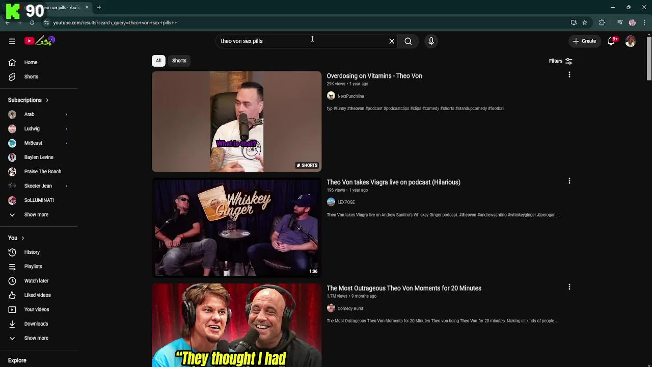Screen dimensions: 652x367
Task: Click the Explore section heading
Action: pos(17,360)
